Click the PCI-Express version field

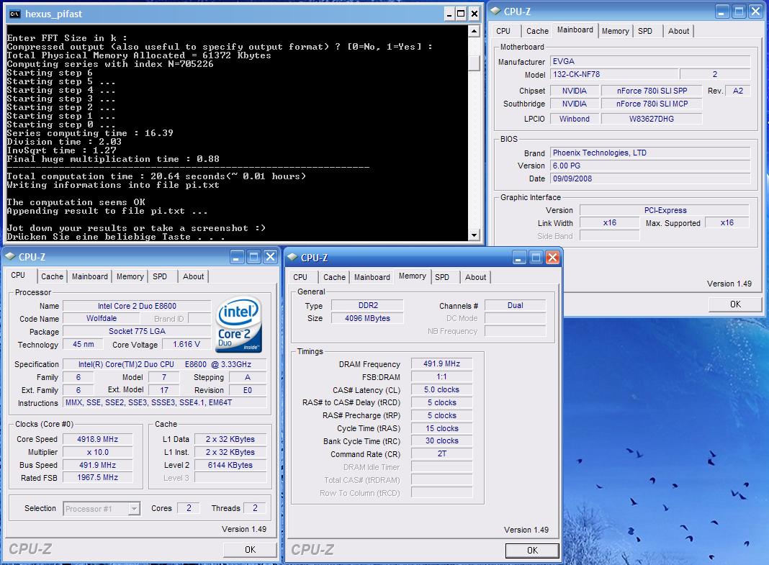(x=665, y=210)
